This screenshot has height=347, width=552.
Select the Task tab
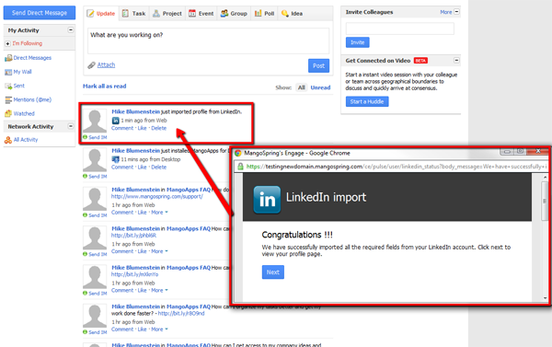[x=133, y=14]
